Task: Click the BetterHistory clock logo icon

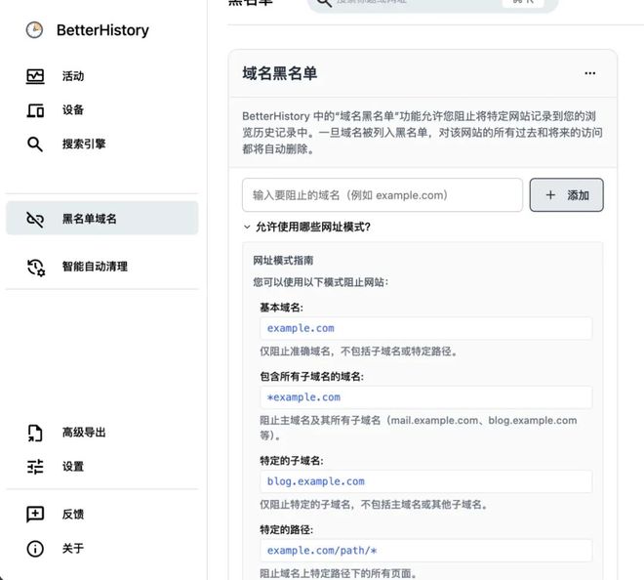Action: coord(34,30)
